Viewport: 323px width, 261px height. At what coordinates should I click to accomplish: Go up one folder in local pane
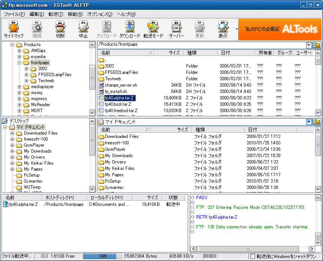(317, 122)
